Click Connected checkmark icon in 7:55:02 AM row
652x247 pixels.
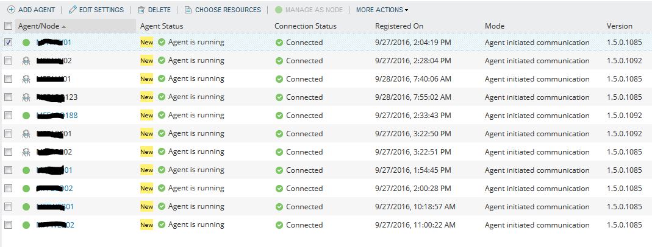279,97
